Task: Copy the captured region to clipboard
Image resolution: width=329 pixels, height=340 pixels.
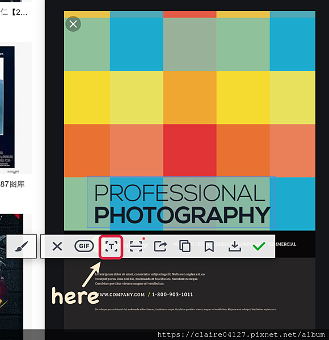Action: 185,246
